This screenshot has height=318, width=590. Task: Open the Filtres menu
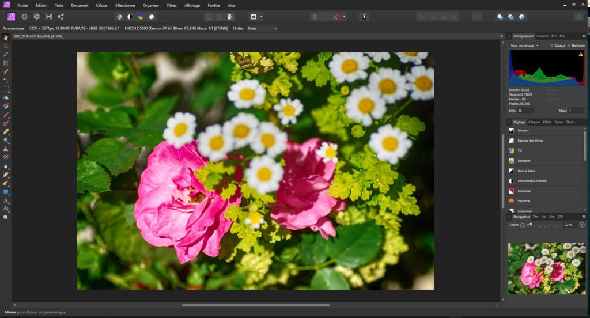coord(172,5)
